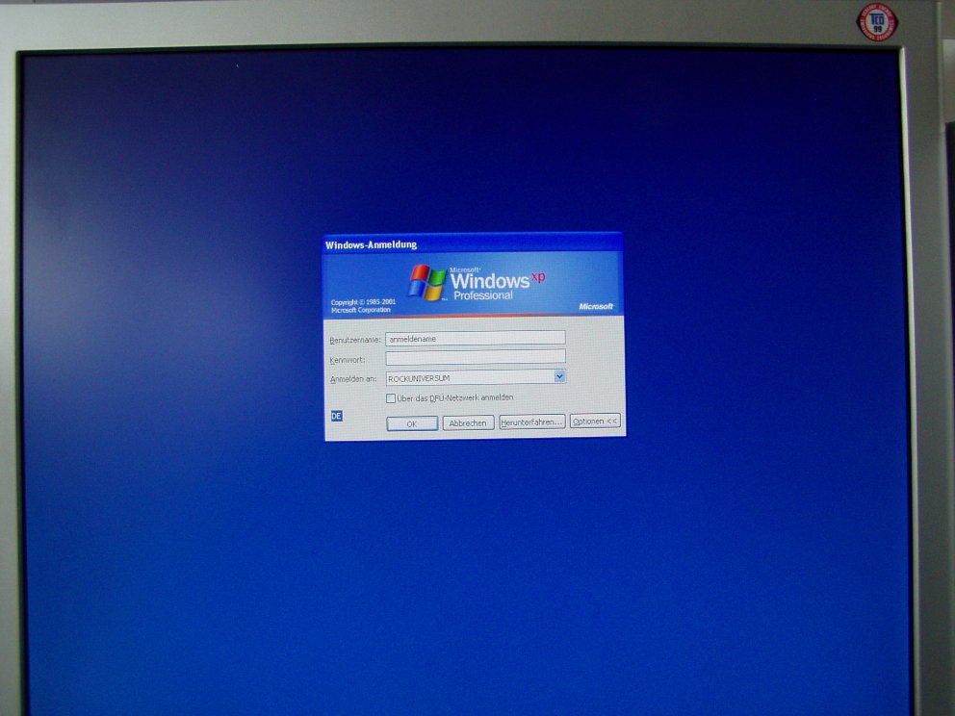
Task: Focus the Kennwort password field
Action: (x=475, y=357)
